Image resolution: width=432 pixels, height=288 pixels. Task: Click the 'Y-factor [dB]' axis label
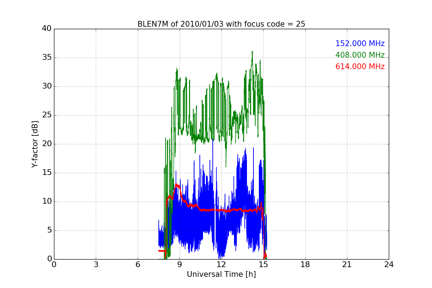click(x=35, y=144)
